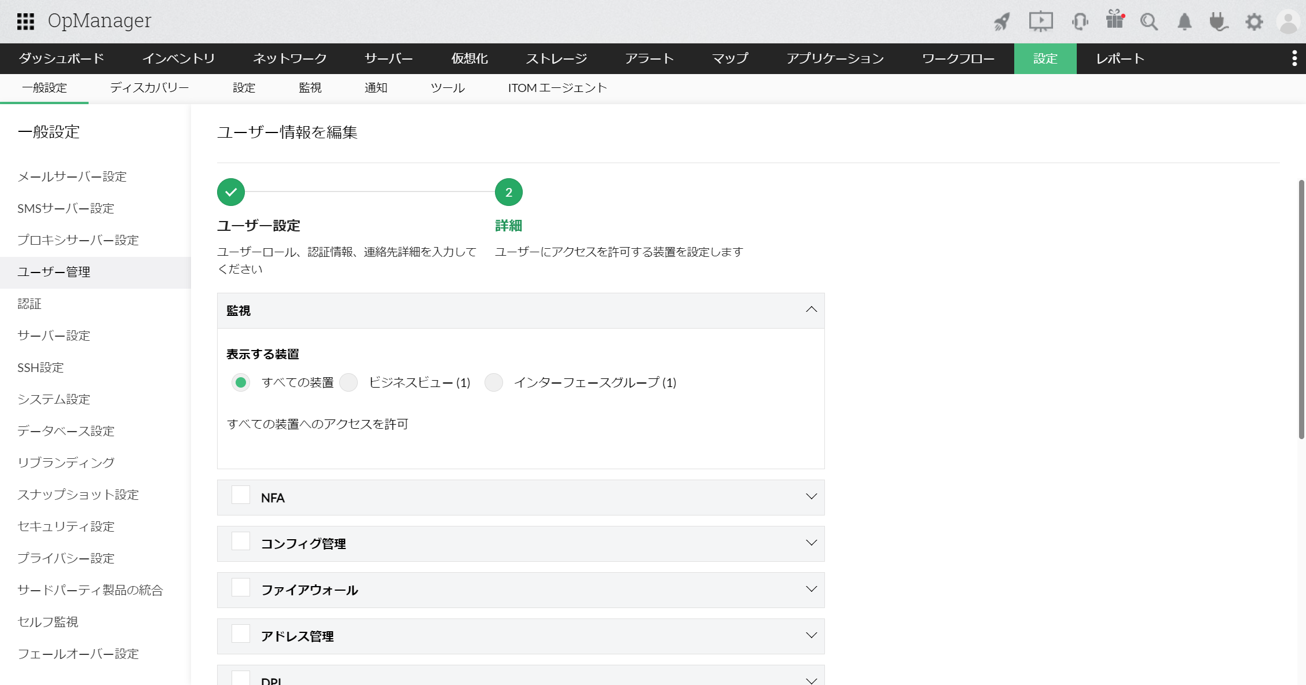1306x685 pixels.
Task: Click the rocket quick start icon
Action: click(1002, 22)
